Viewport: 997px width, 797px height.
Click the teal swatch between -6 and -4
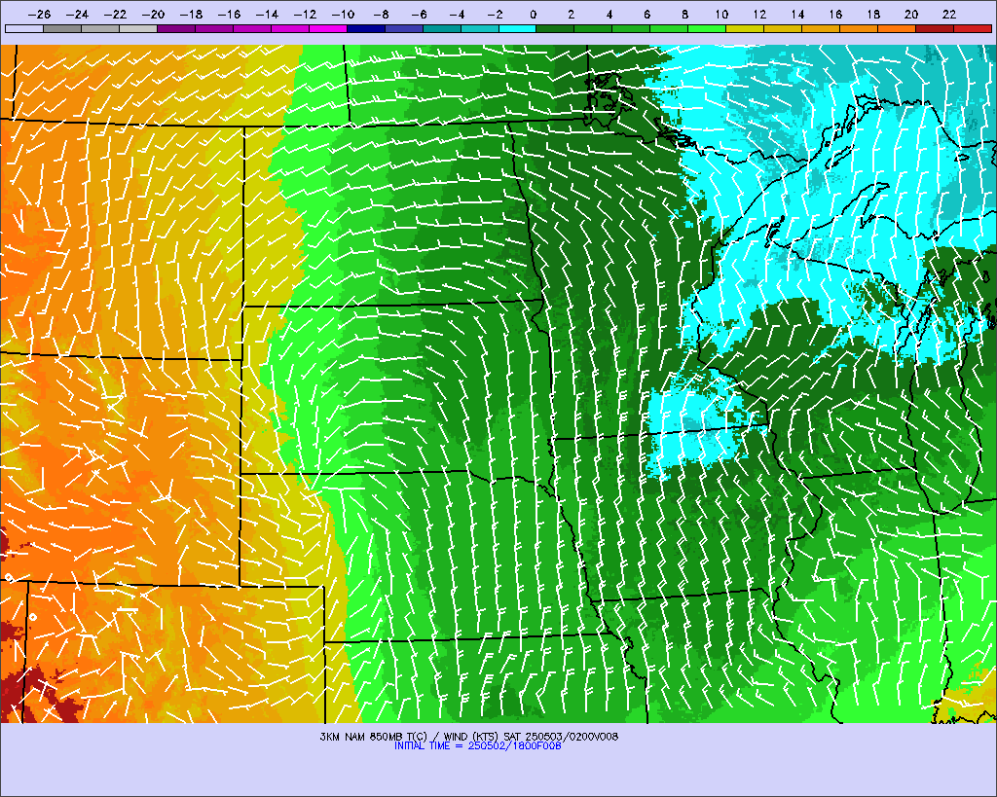point(442,28)
